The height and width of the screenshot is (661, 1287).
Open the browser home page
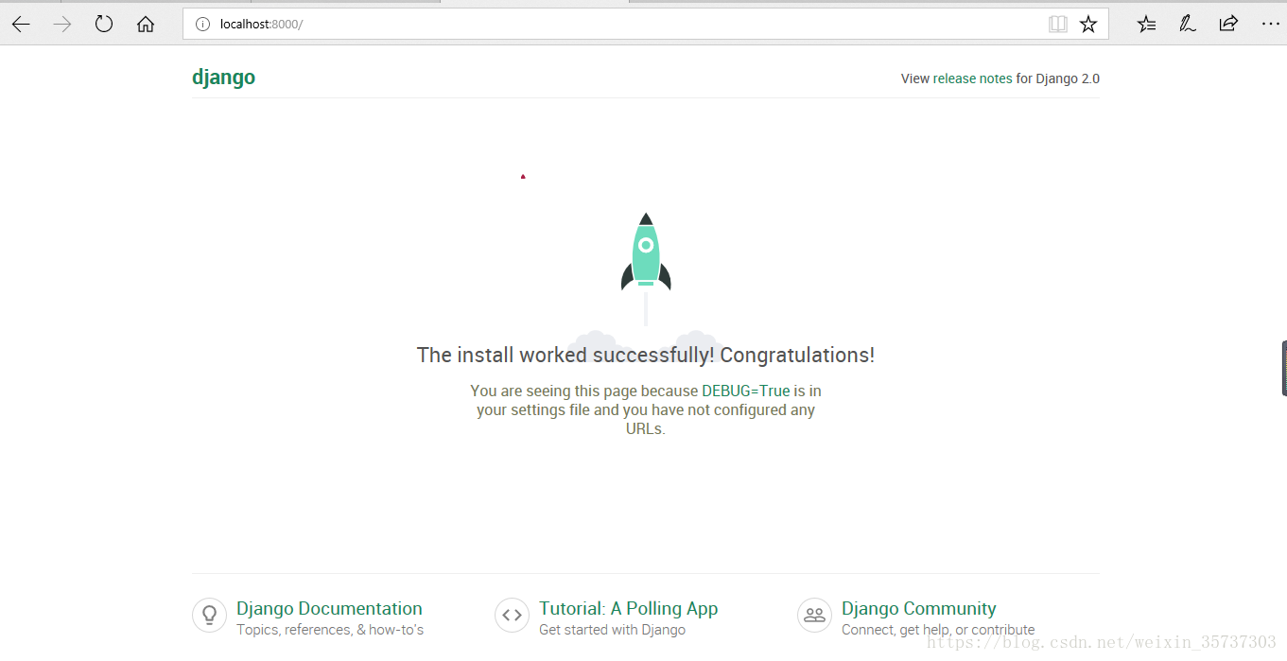tap(146, 25)
